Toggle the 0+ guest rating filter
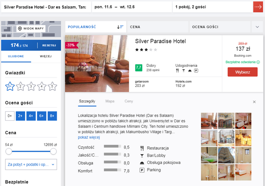The width and height of the screenshot is (265, 186). tap(10, 116)
